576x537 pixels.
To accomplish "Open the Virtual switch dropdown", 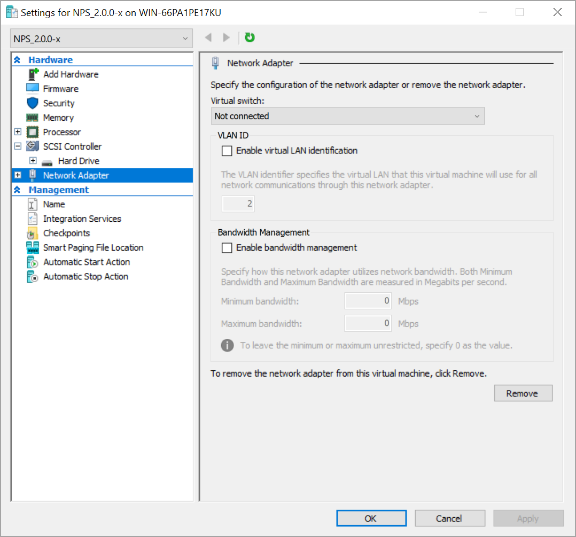I will (x=347, y=116).
